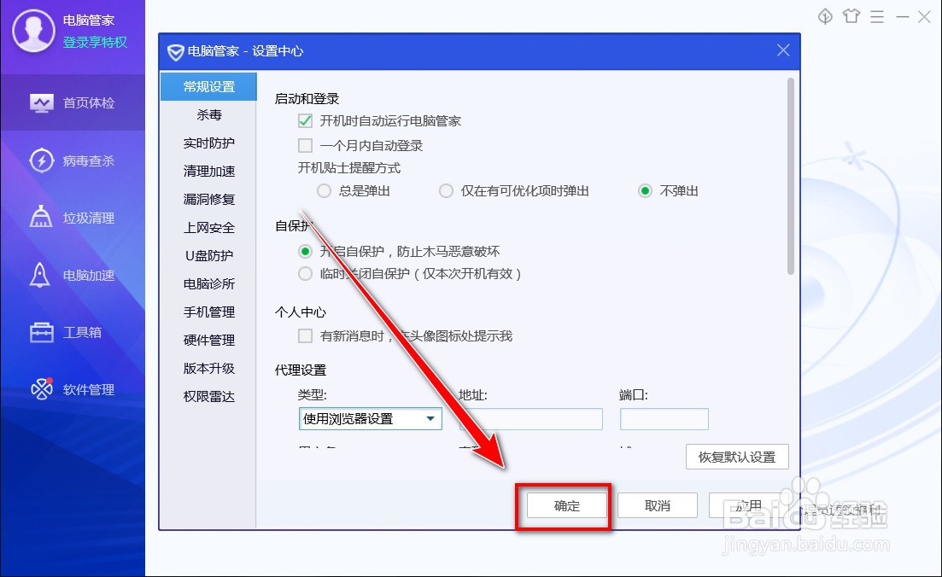Viewport: 942px width, 577px height.
Task: Open 登录享特权 login link
Action: point(95,42)
